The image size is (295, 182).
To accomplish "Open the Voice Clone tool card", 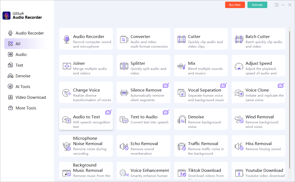I will pyautogui.click(x=258, y=93).
